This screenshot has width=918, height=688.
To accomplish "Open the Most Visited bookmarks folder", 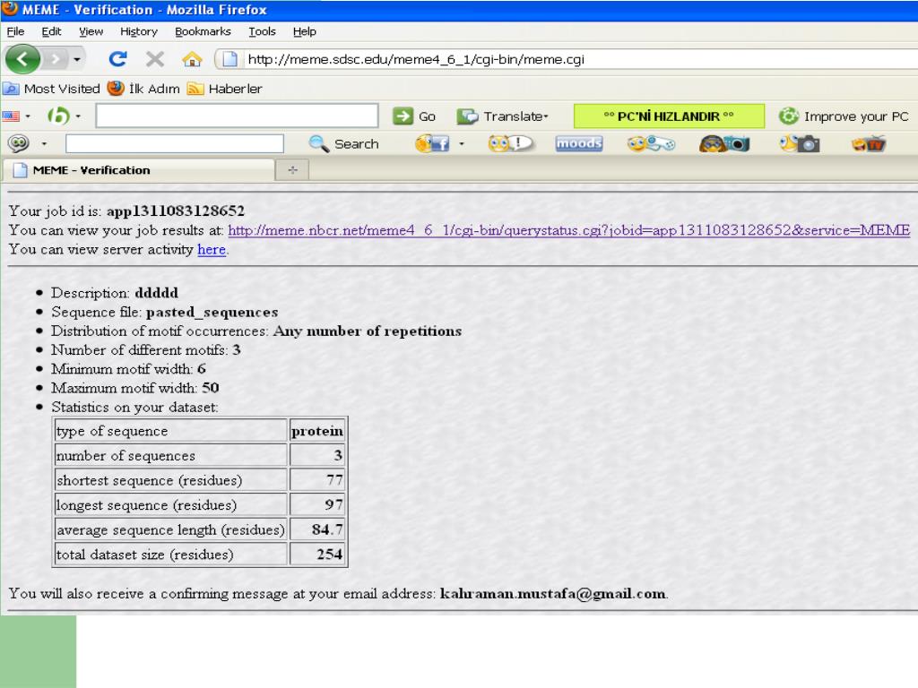I will 51,89.
